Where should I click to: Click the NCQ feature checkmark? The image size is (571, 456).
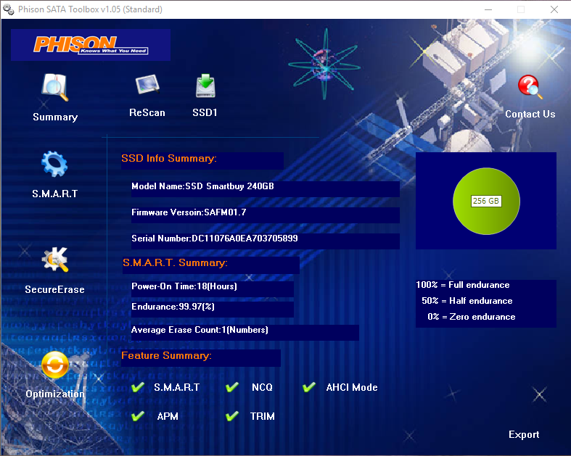232,387
